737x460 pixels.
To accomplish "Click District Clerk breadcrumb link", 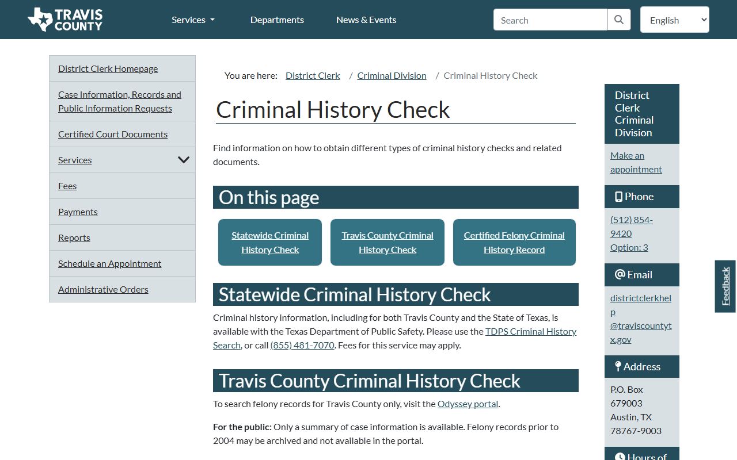I will (313, 75).
